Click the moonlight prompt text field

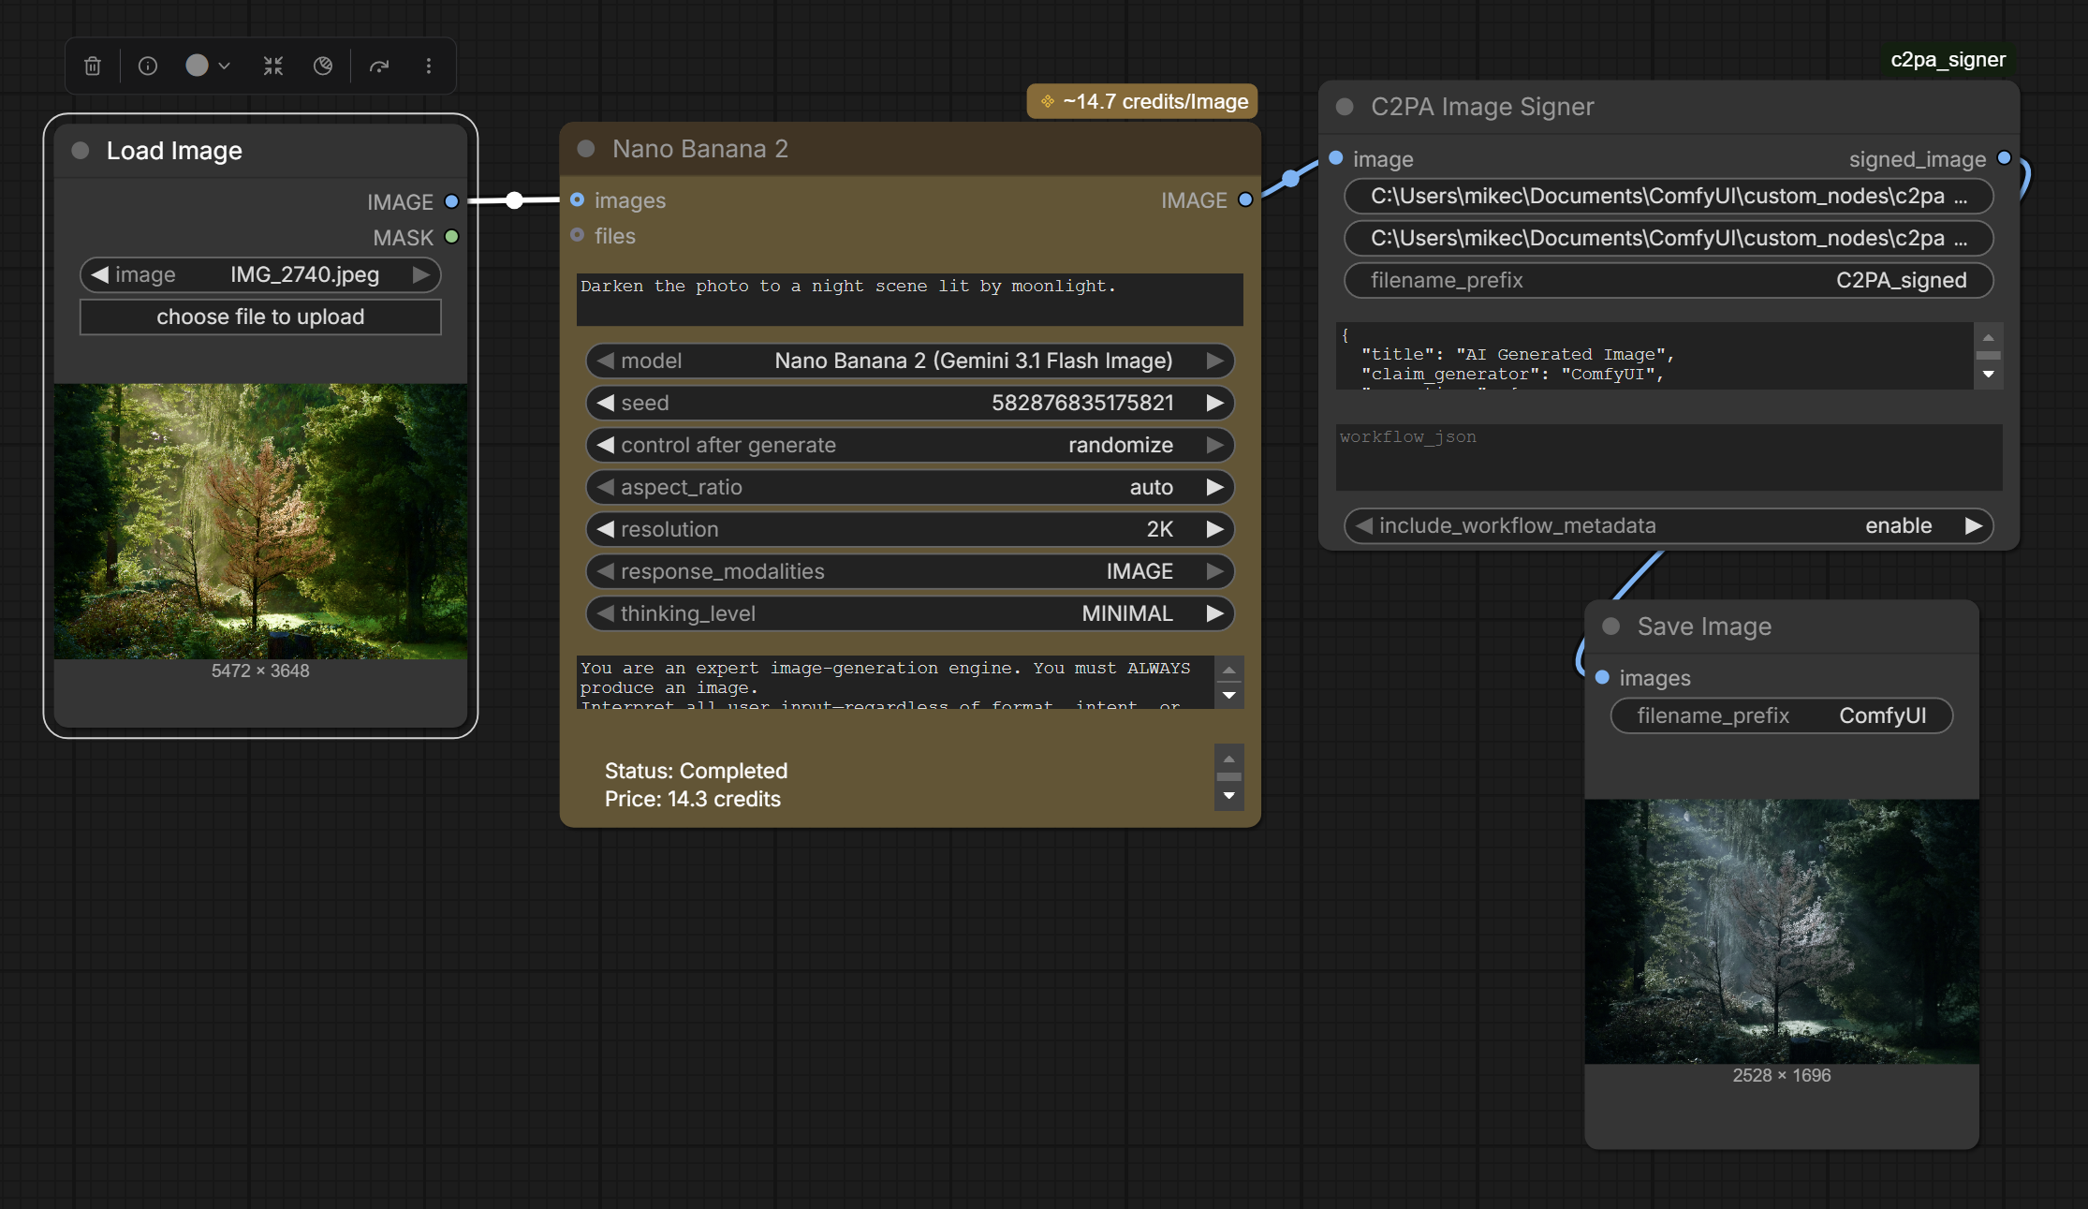pos(910,300)
